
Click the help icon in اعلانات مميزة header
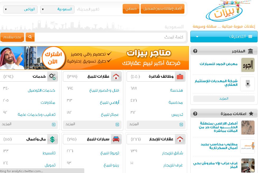195,113
